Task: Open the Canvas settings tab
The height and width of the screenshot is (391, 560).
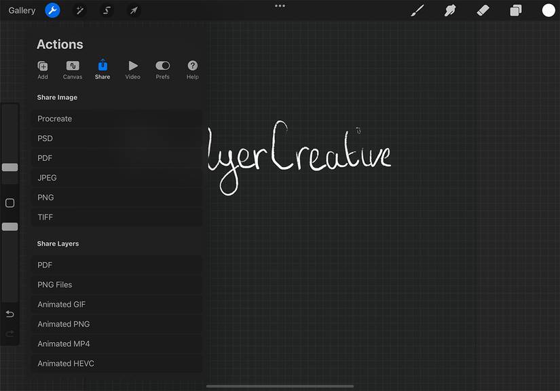Action: click(72, 68)
